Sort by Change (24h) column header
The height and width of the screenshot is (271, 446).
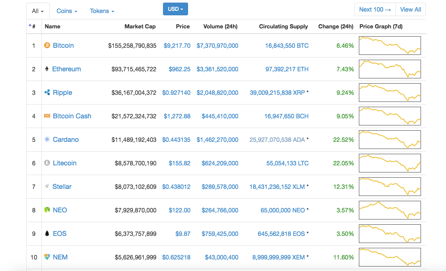(x=336, y=27)
